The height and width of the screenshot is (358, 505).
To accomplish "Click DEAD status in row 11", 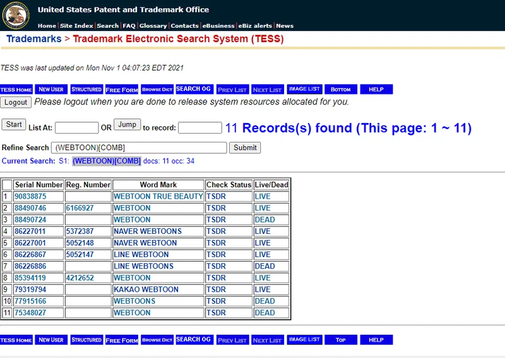I will point(264,313).
